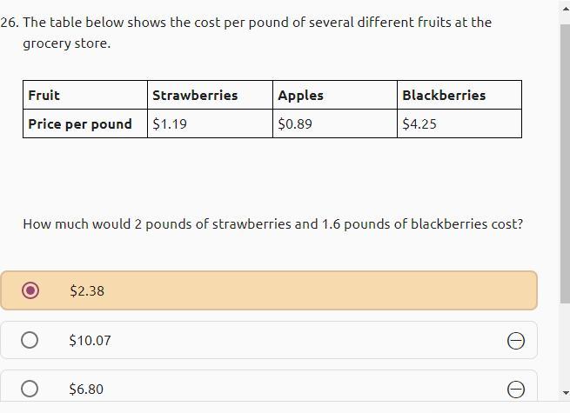Click the 'How much would' question prompt

point(272,223)
